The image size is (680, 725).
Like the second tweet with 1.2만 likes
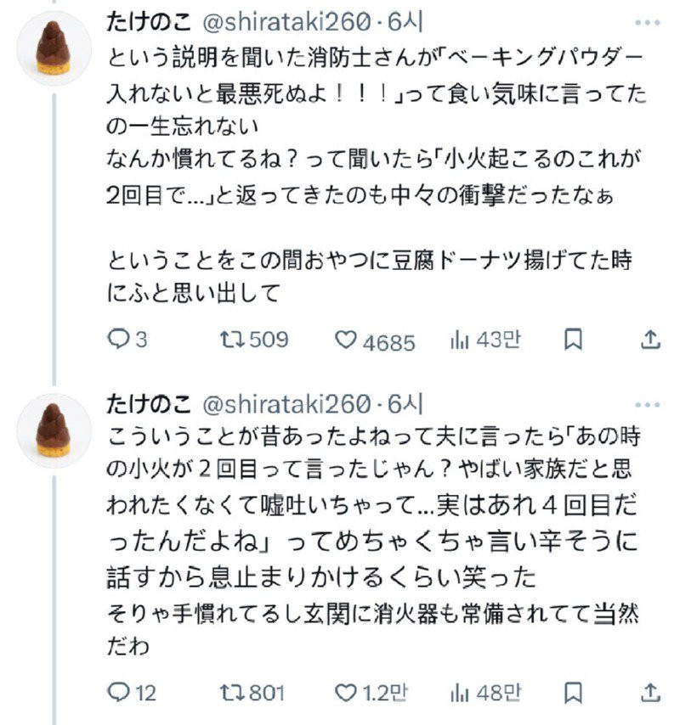(344, 693)
